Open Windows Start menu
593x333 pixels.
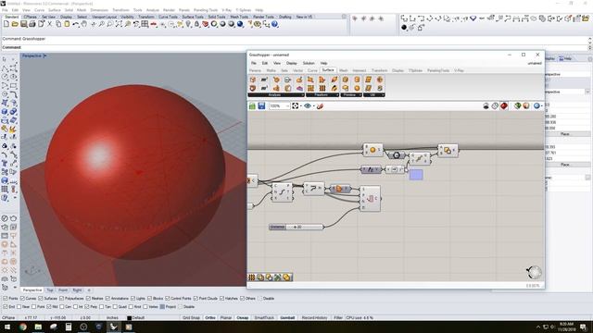point(7,327)
